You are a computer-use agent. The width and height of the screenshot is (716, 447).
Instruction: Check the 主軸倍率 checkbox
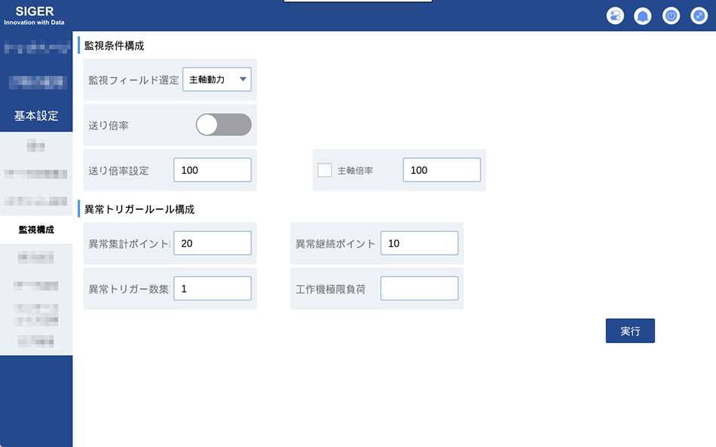pyautogui.click(x=325, y=170)
